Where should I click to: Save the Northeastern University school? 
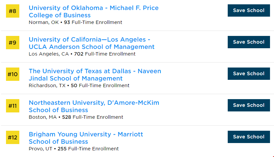(249, 105)
